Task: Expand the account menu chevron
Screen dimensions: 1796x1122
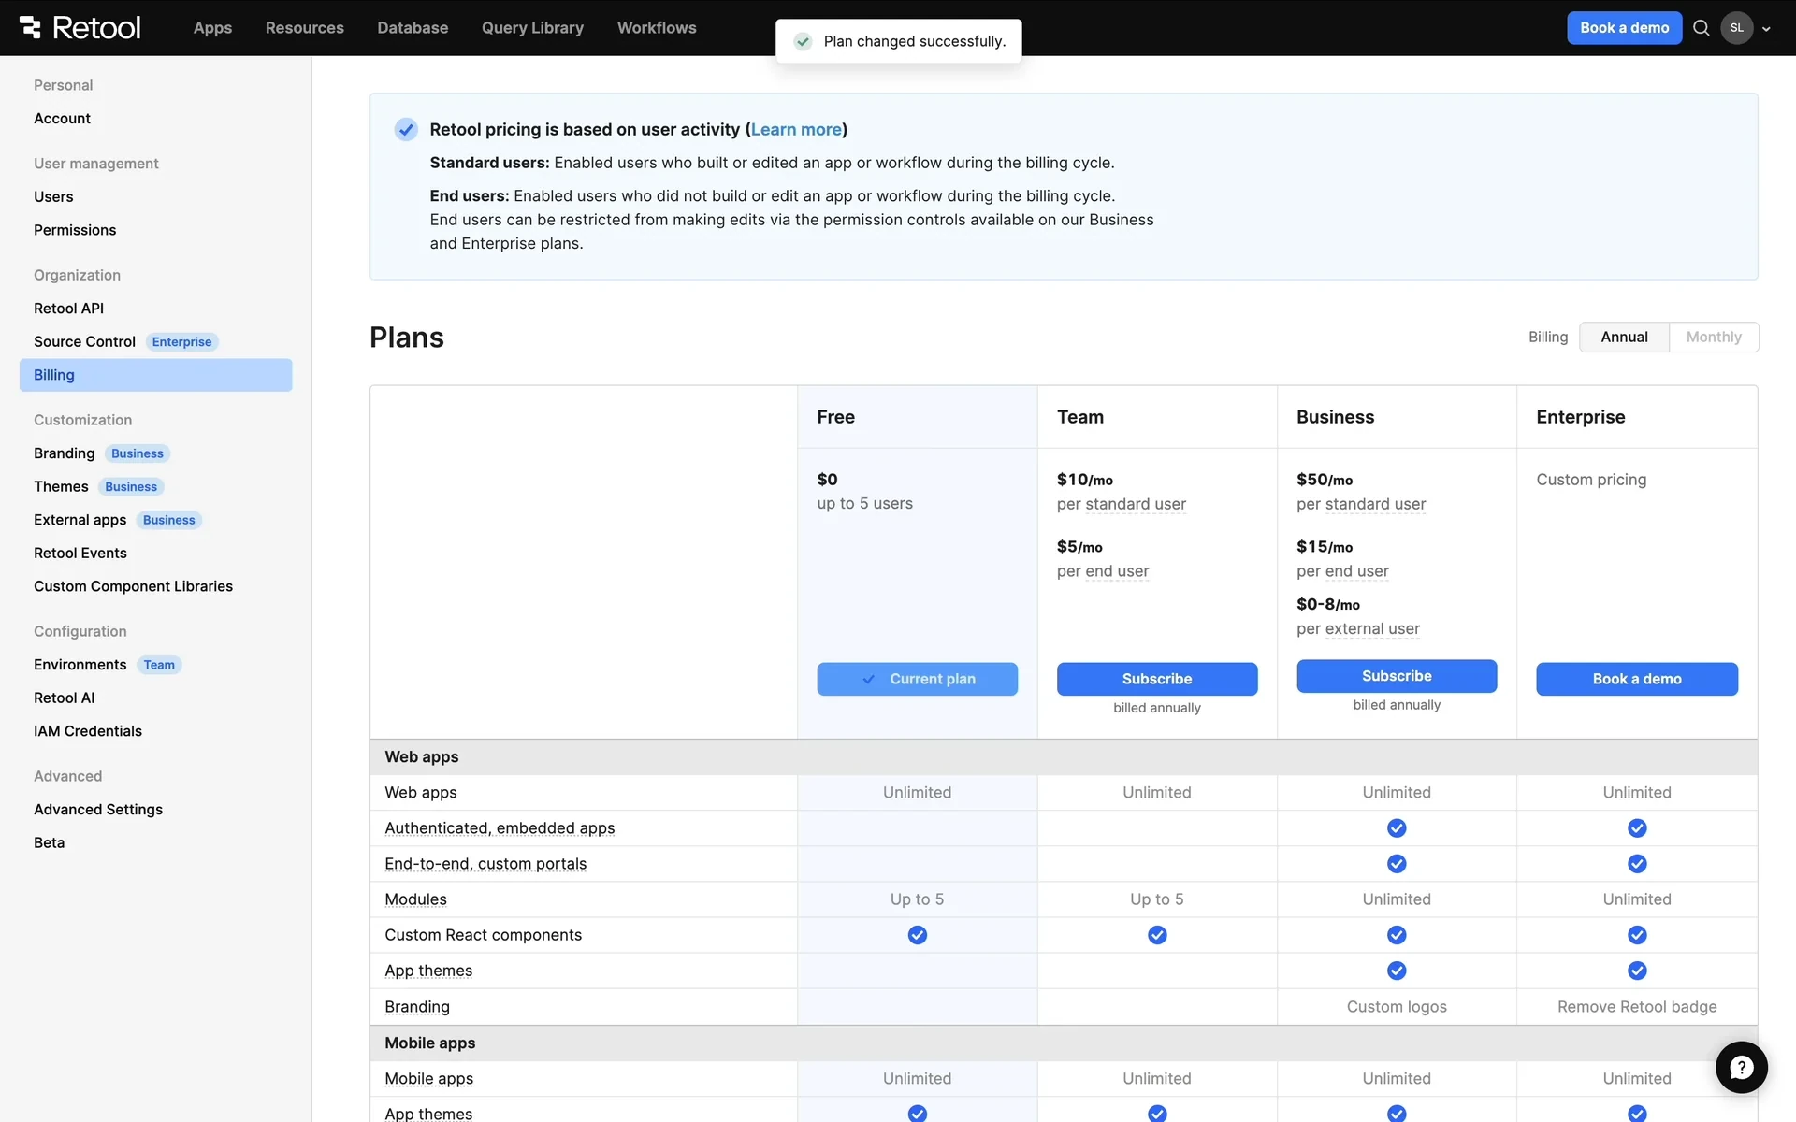Action: pyautogui.click(x=1766, y=29)
